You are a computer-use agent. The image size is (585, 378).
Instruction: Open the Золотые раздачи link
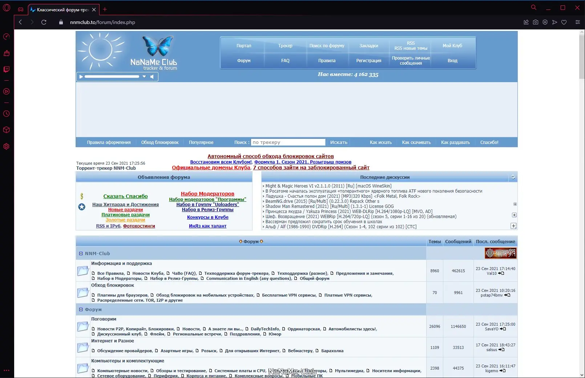125,220
